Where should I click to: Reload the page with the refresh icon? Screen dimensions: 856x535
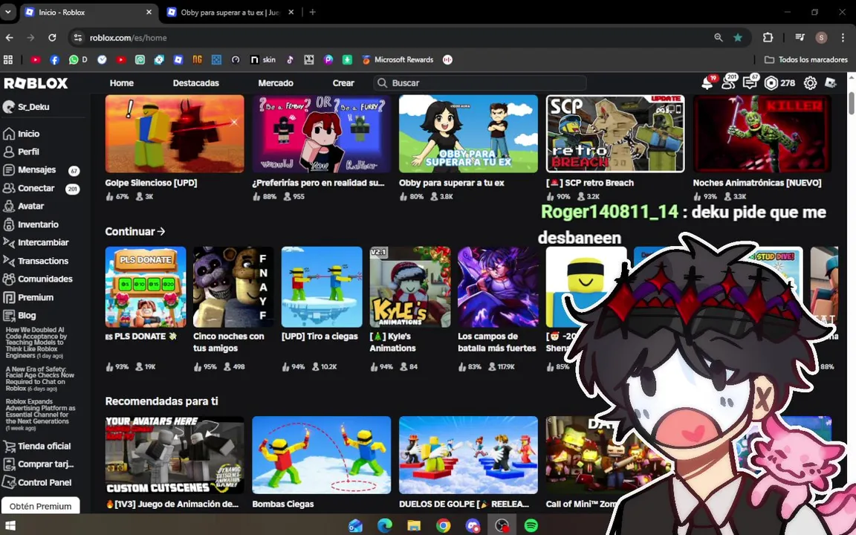click(52, 38)
